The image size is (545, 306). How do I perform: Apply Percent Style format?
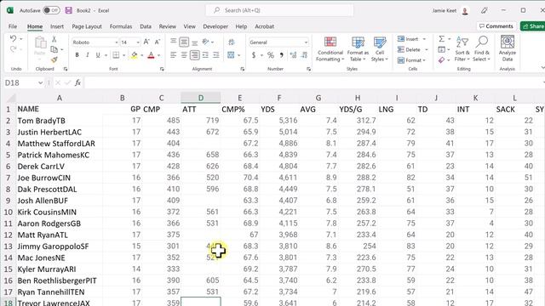tap(271, 54)
